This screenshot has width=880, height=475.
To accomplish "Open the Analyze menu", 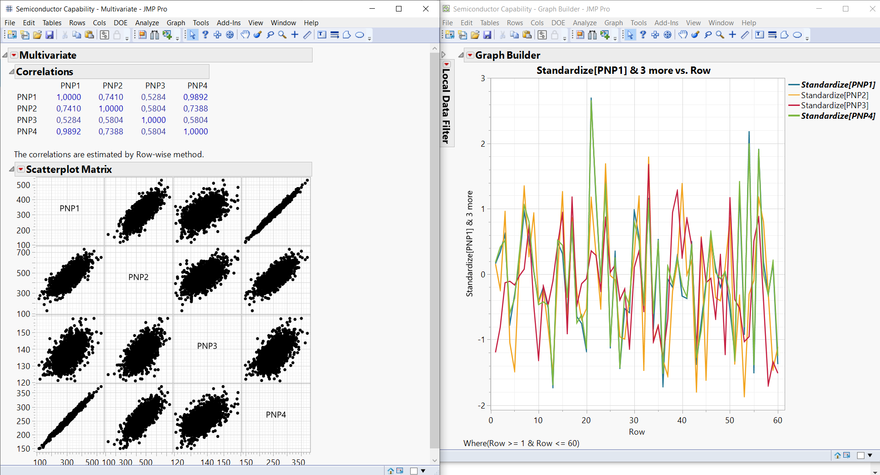I will tap(147, 22).
